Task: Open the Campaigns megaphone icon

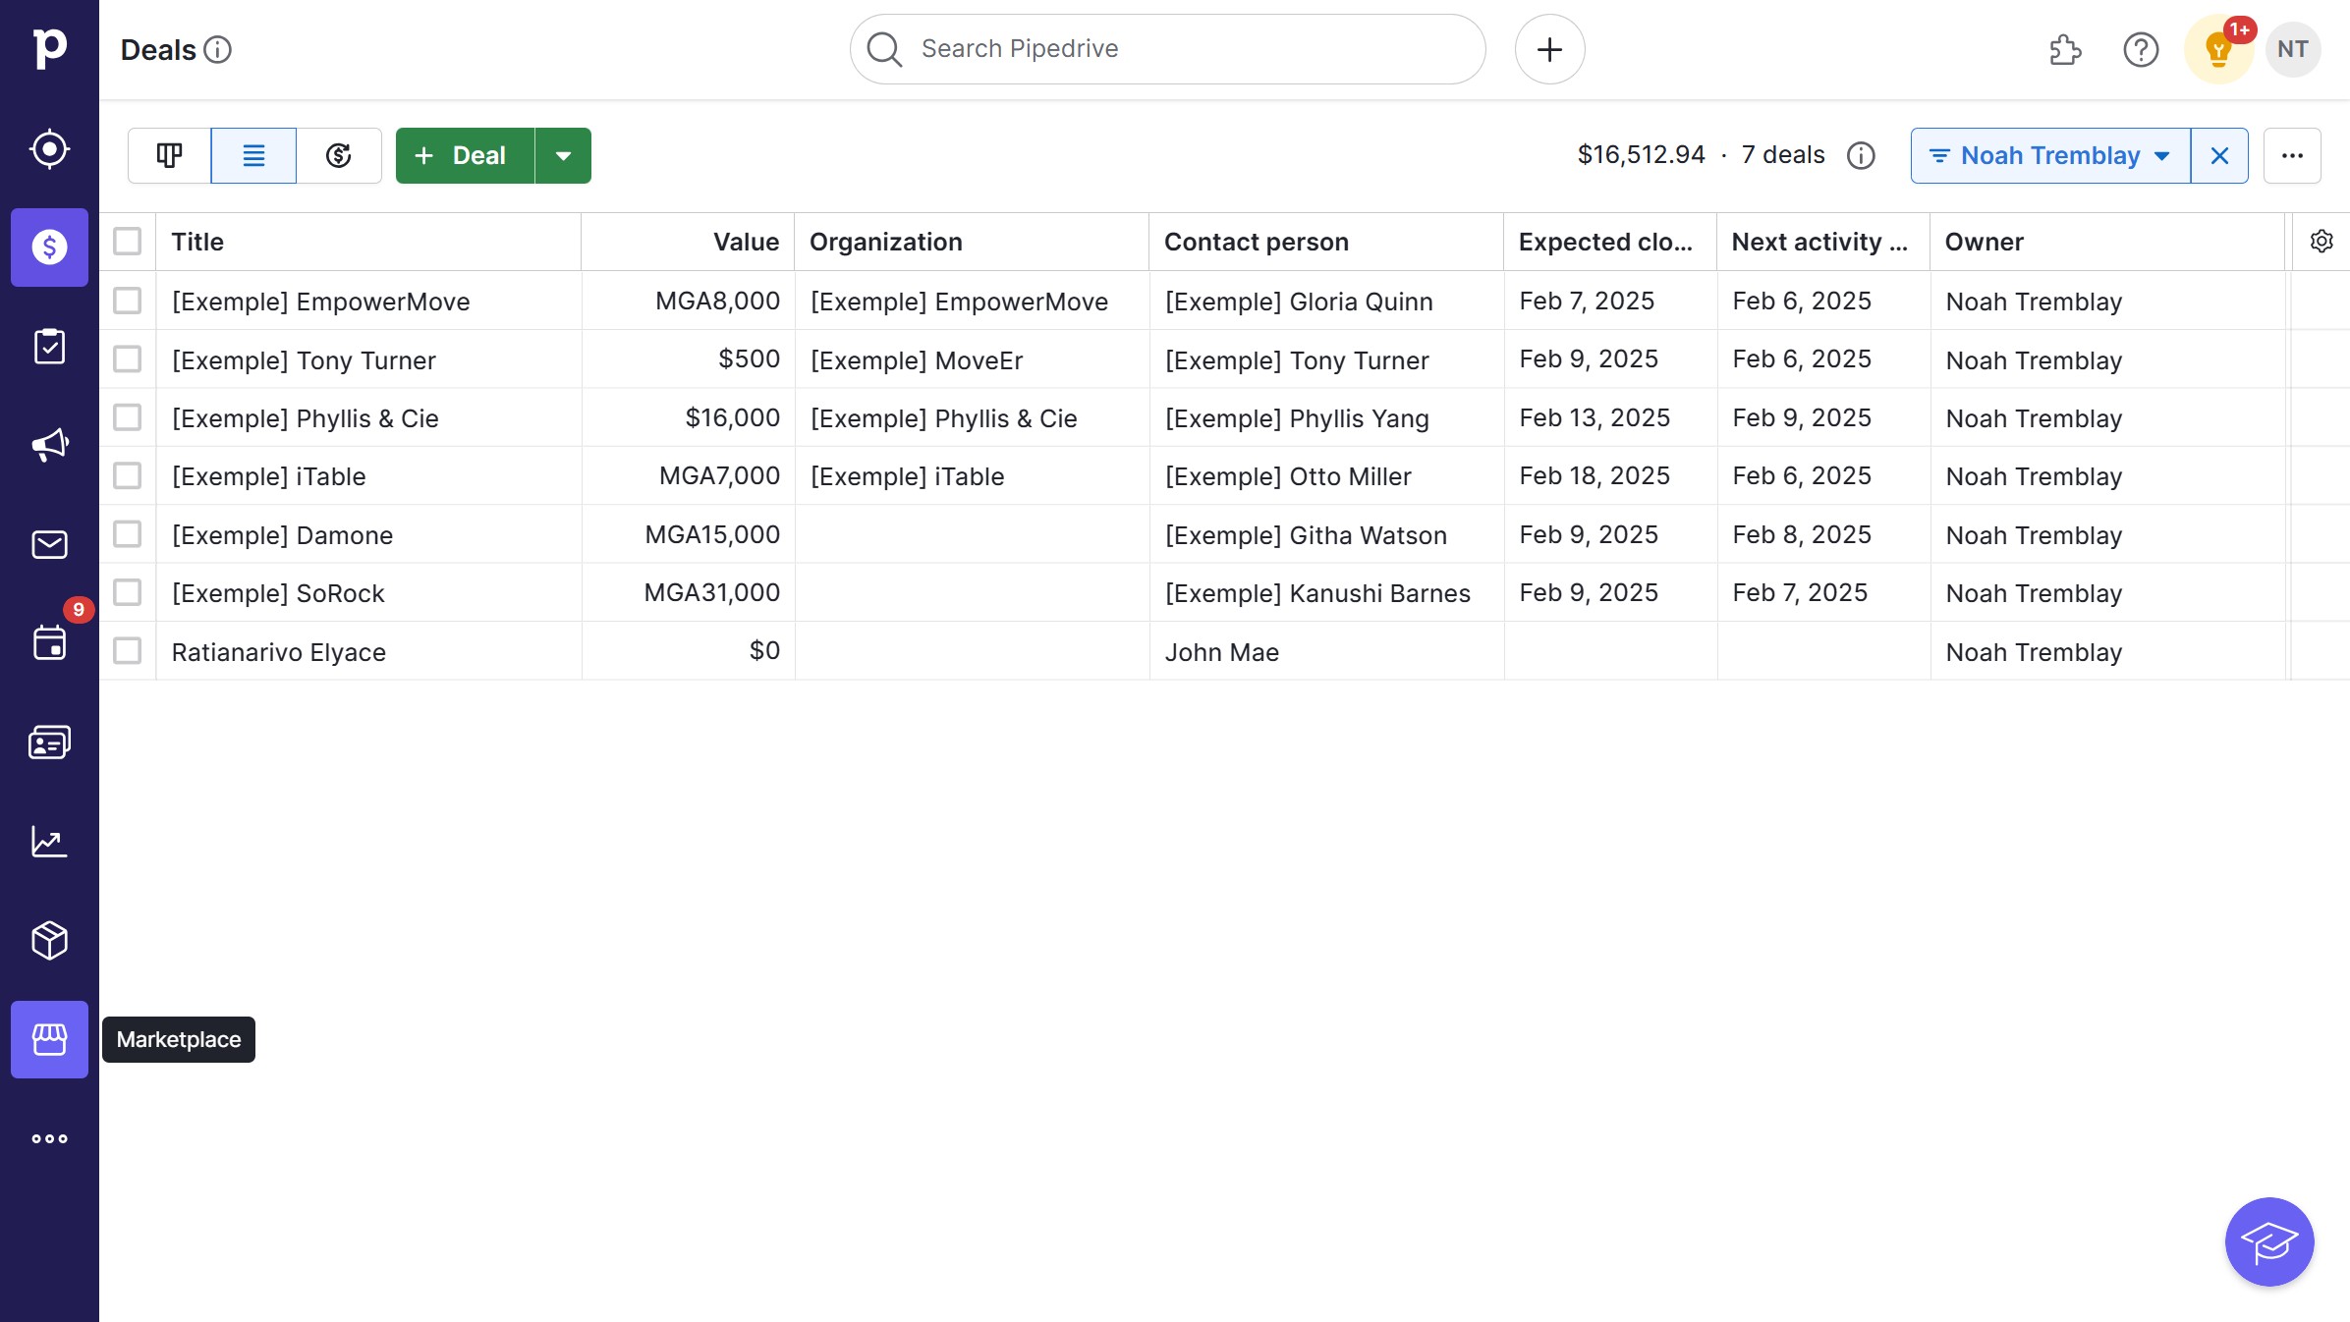Action: (49, 445)
